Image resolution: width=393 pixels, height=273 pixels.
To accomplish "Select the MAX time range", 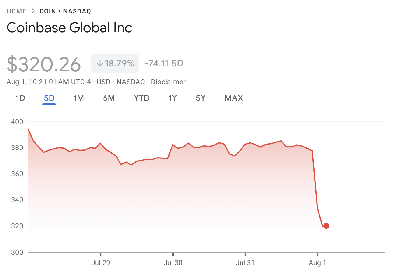I will click(x=234, y=98).
